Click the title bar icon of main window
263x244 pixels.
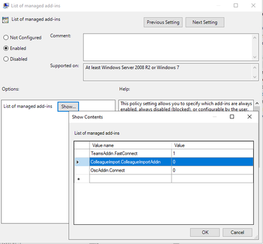pos(6,5)
